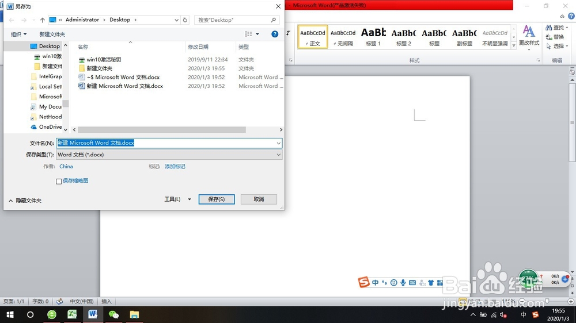Click the Word taskbar icon
Image resolution: width=576 pixels, height=323 pixels.
[x=93, y=314]
